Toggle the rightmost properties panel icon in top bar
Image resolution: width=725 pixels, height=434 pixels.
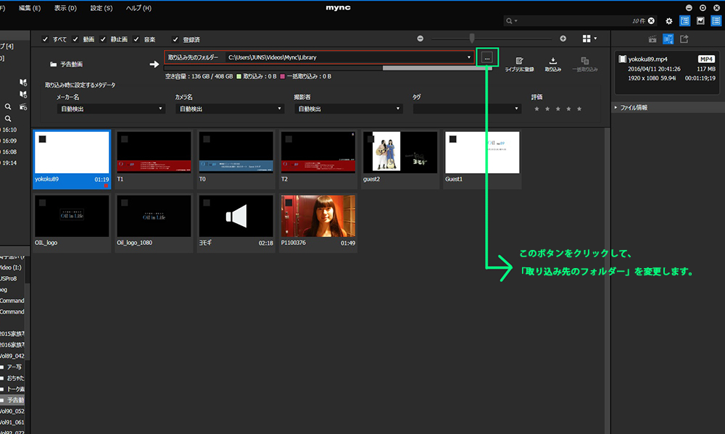(716, 21)
